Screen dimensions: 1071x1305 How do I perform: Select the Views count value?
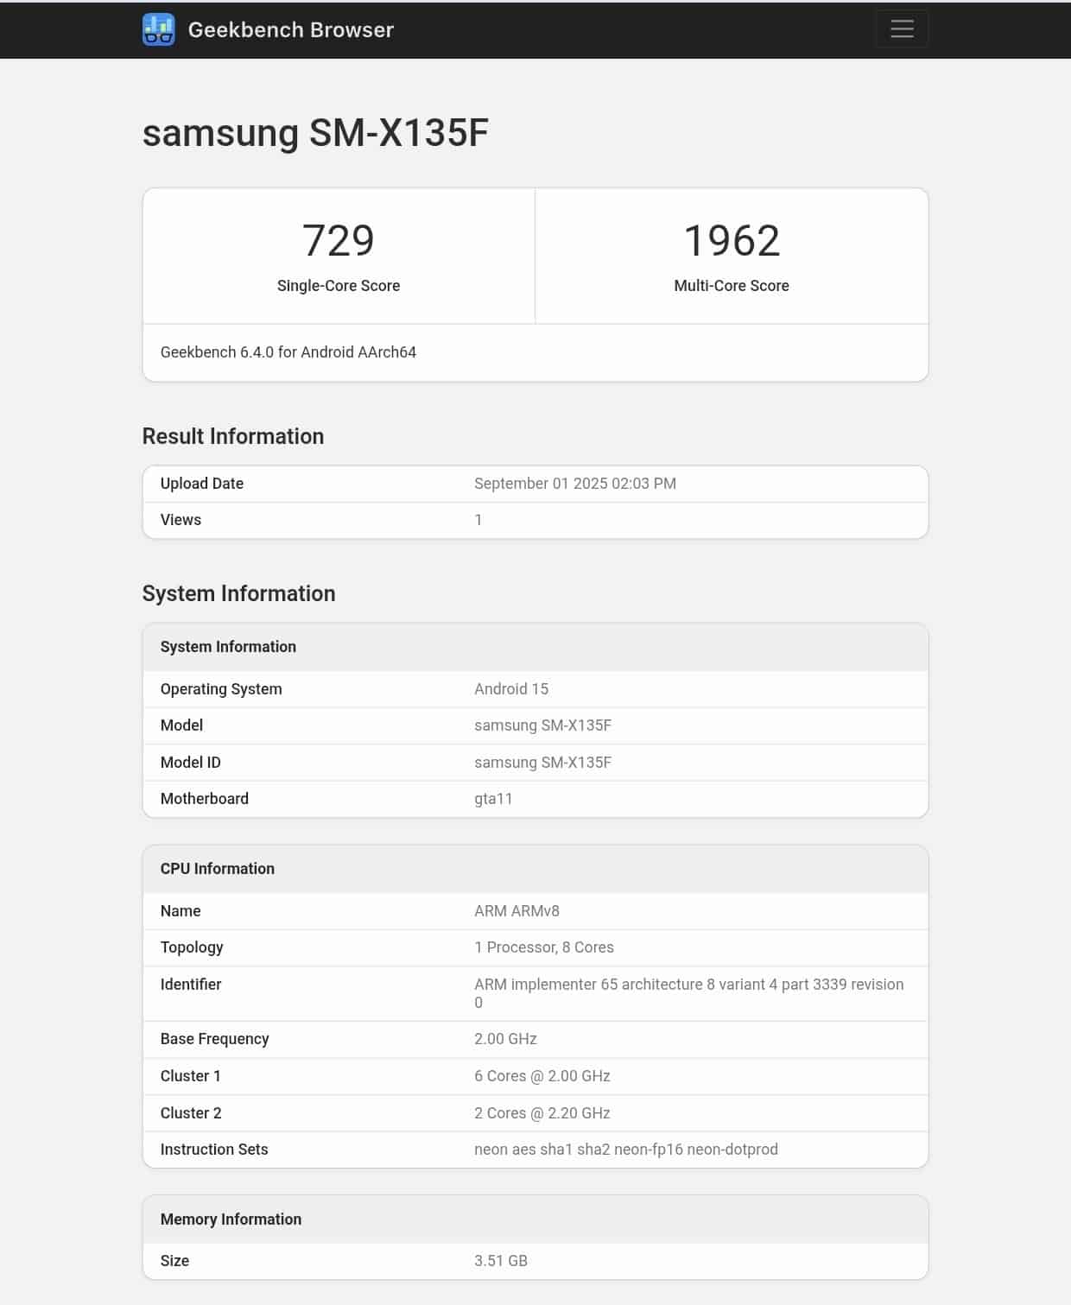tap(478, 519)
